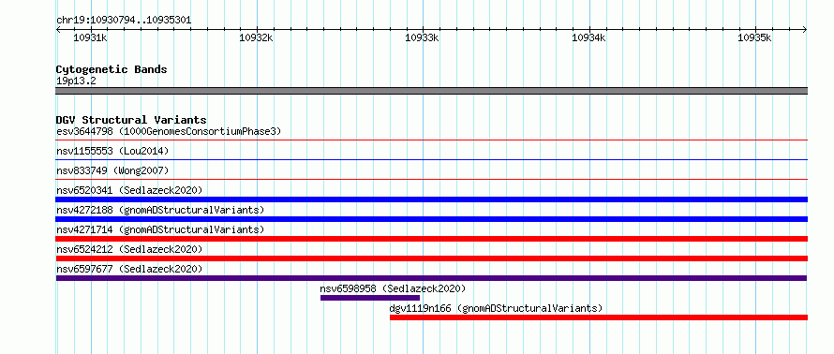
Task: Click the ruler's right arrowhead
Action: (805, 29)
